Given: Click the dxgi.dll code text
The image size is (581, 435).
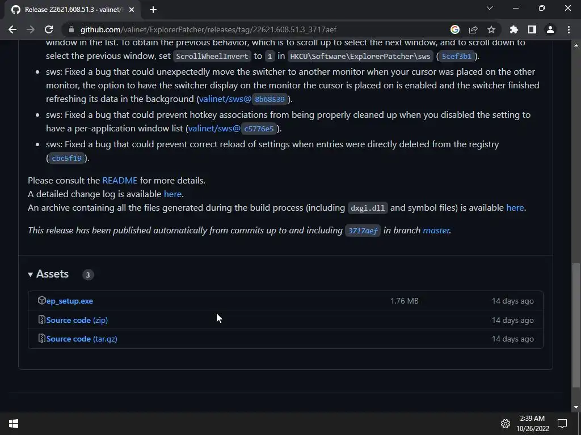Looking at the screenshot, I should 368,208.
